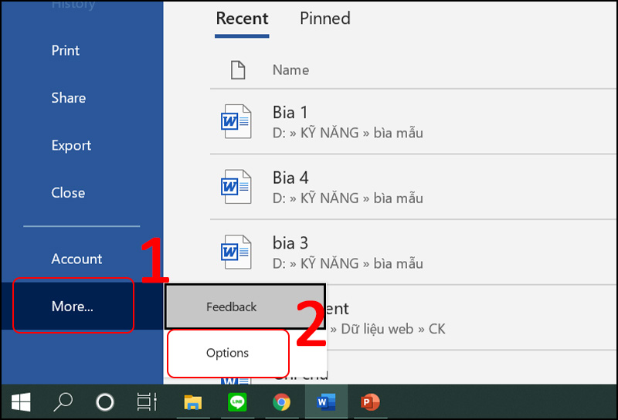Go to Account in the sidebar
The image size is (618, 420).
coord(76,259)
